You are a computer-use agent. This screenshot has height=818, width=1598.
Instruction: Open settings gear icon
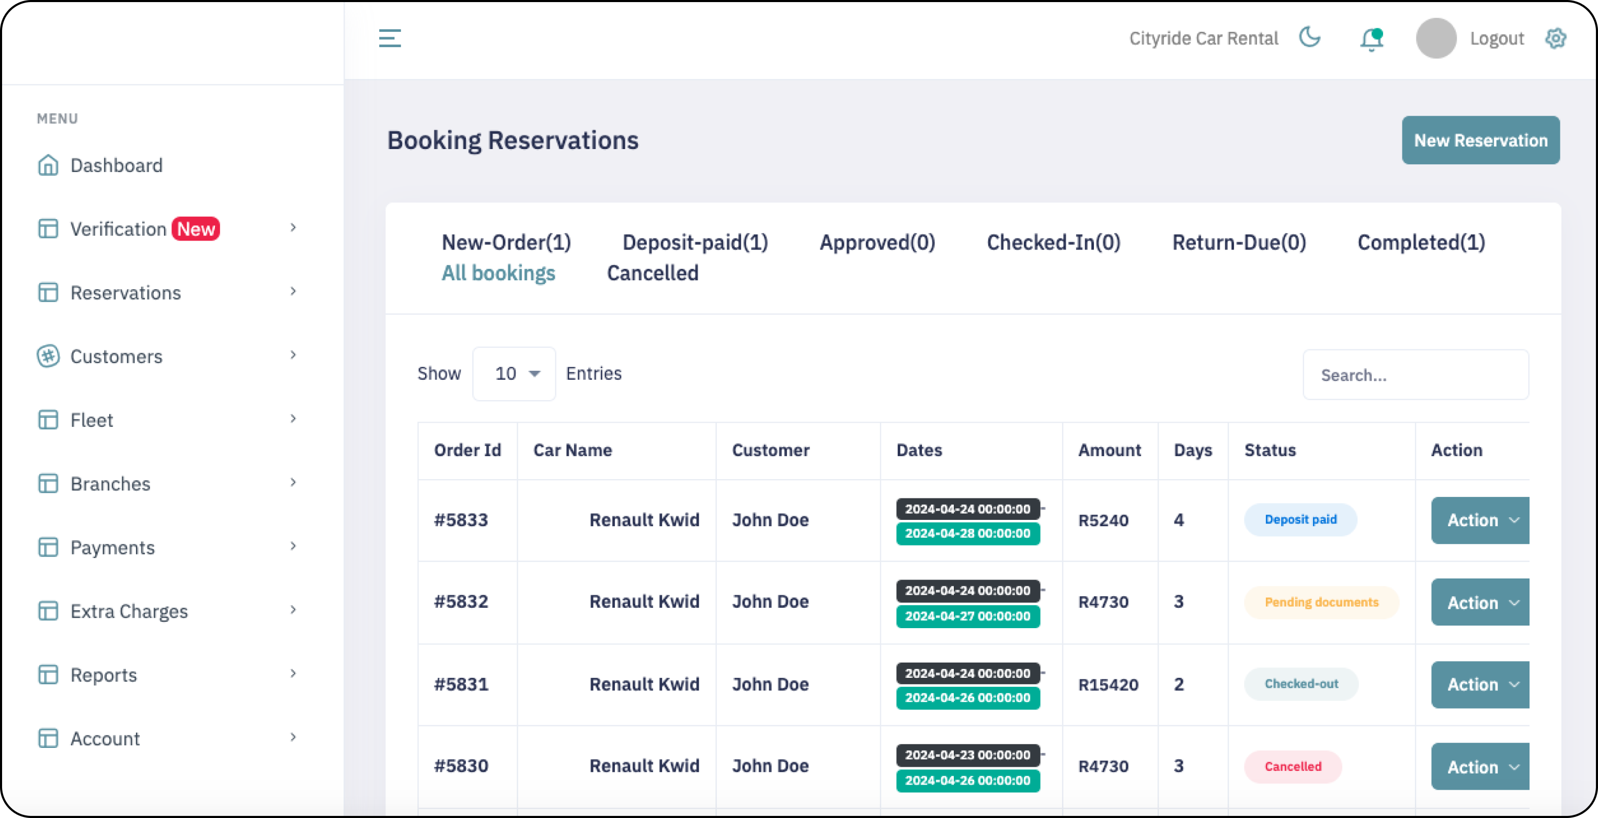tap(1555, 39)
